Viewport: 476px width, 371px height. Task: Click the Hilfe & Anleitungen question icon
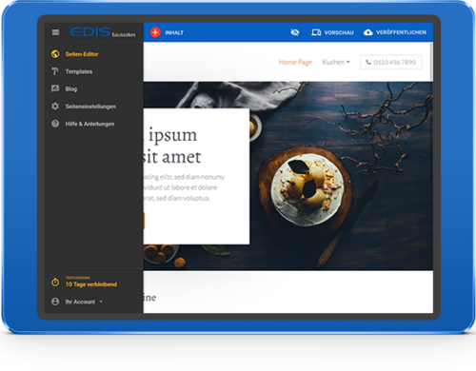coord(55,124)
